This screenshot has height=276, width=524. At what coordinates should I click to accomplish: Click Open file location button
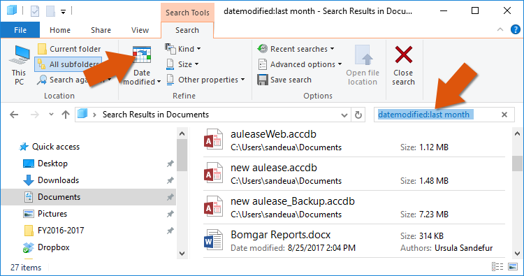coord(363,66)
